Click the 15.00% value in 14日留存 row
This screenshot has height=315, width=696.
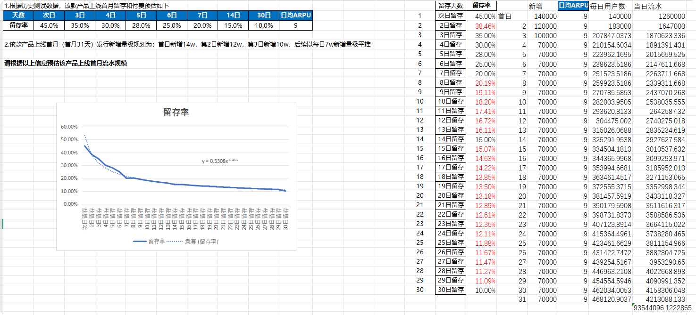pos(485,139)
